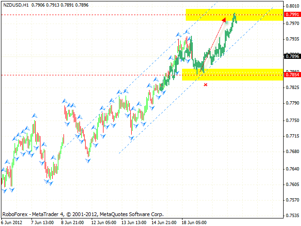This screenshot has width=301, height=226.
Task: Click the 8 Jun 21:00 time label
Action: coord(73,222)
